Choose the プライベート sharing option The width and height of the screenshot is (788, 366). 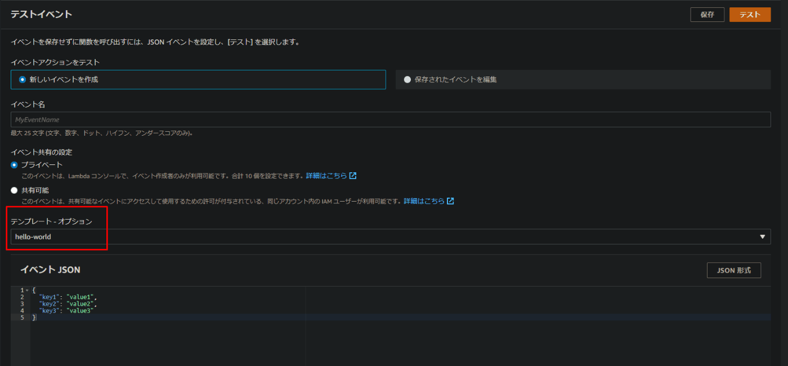(14, 165)
